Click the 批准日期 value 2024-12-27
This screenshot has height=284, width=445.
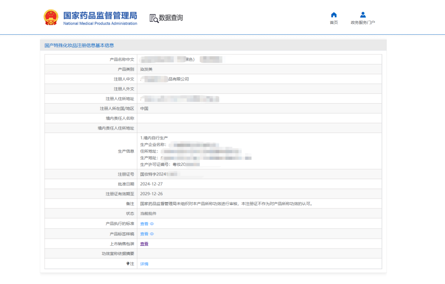151,184
